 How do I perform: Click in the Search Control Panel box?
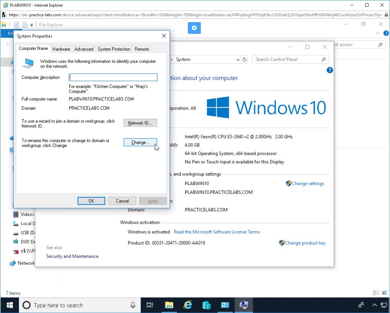click(290, 60)
